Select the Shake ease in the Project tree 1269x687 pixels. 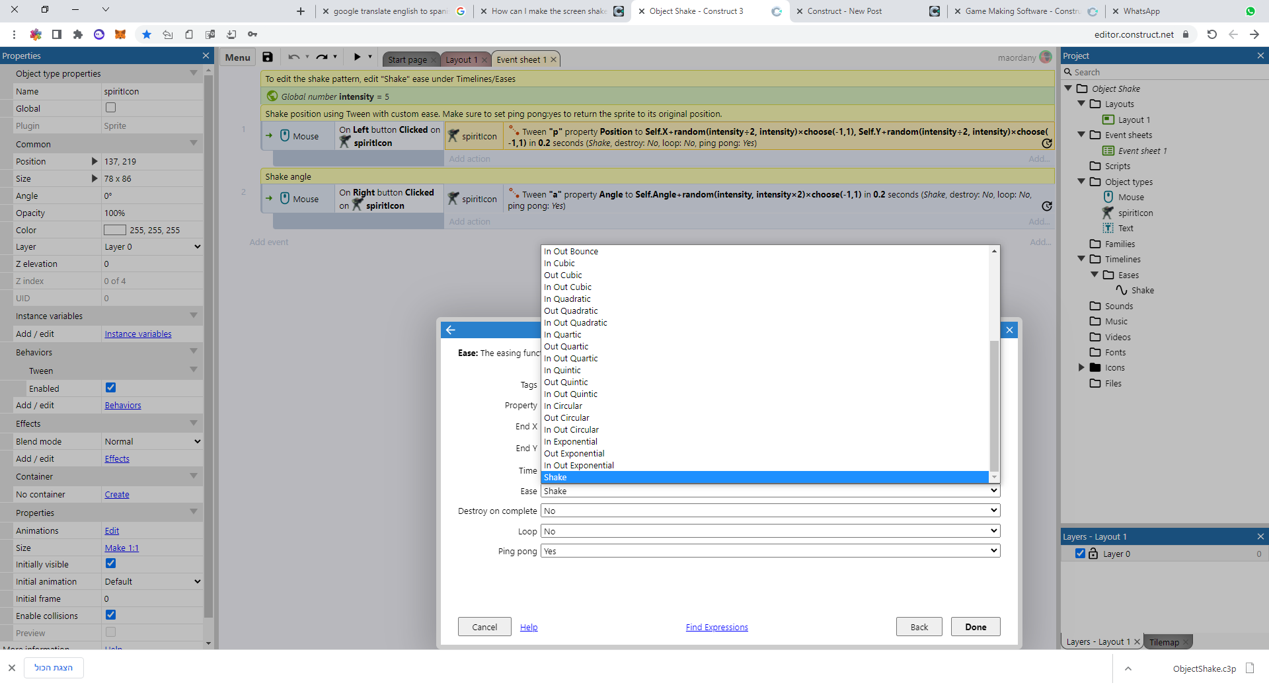(x=1141, y=291)
